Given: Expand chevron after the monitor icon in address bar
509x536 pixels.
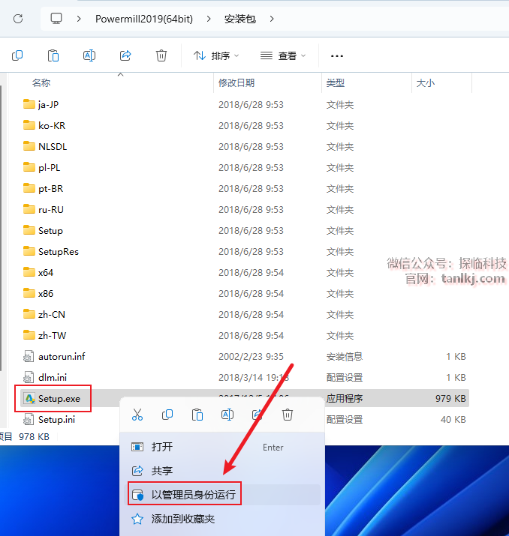Looking at the screenshot, I should (x=79, y=19).
